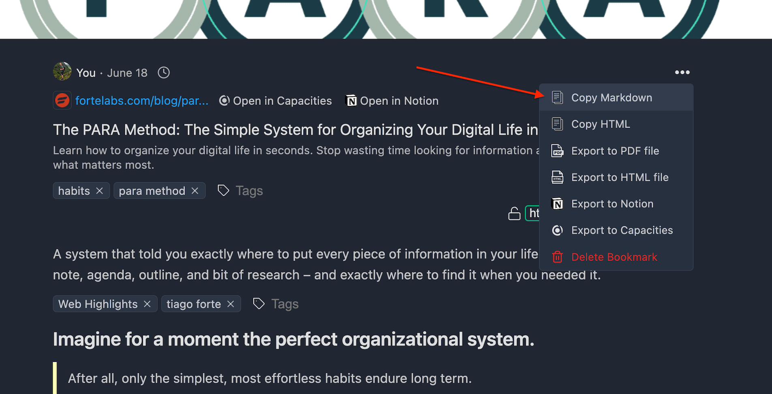Screen dimensions: 772x394
Task: Toggle the padlock icon near the html badge
Action: pos(514,213)
